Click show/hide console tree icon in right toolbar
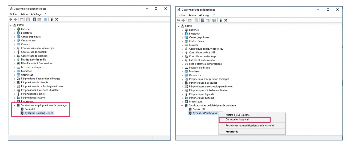Image resolution: width=354 pixels, height=146 pixels. coord(190,20)
